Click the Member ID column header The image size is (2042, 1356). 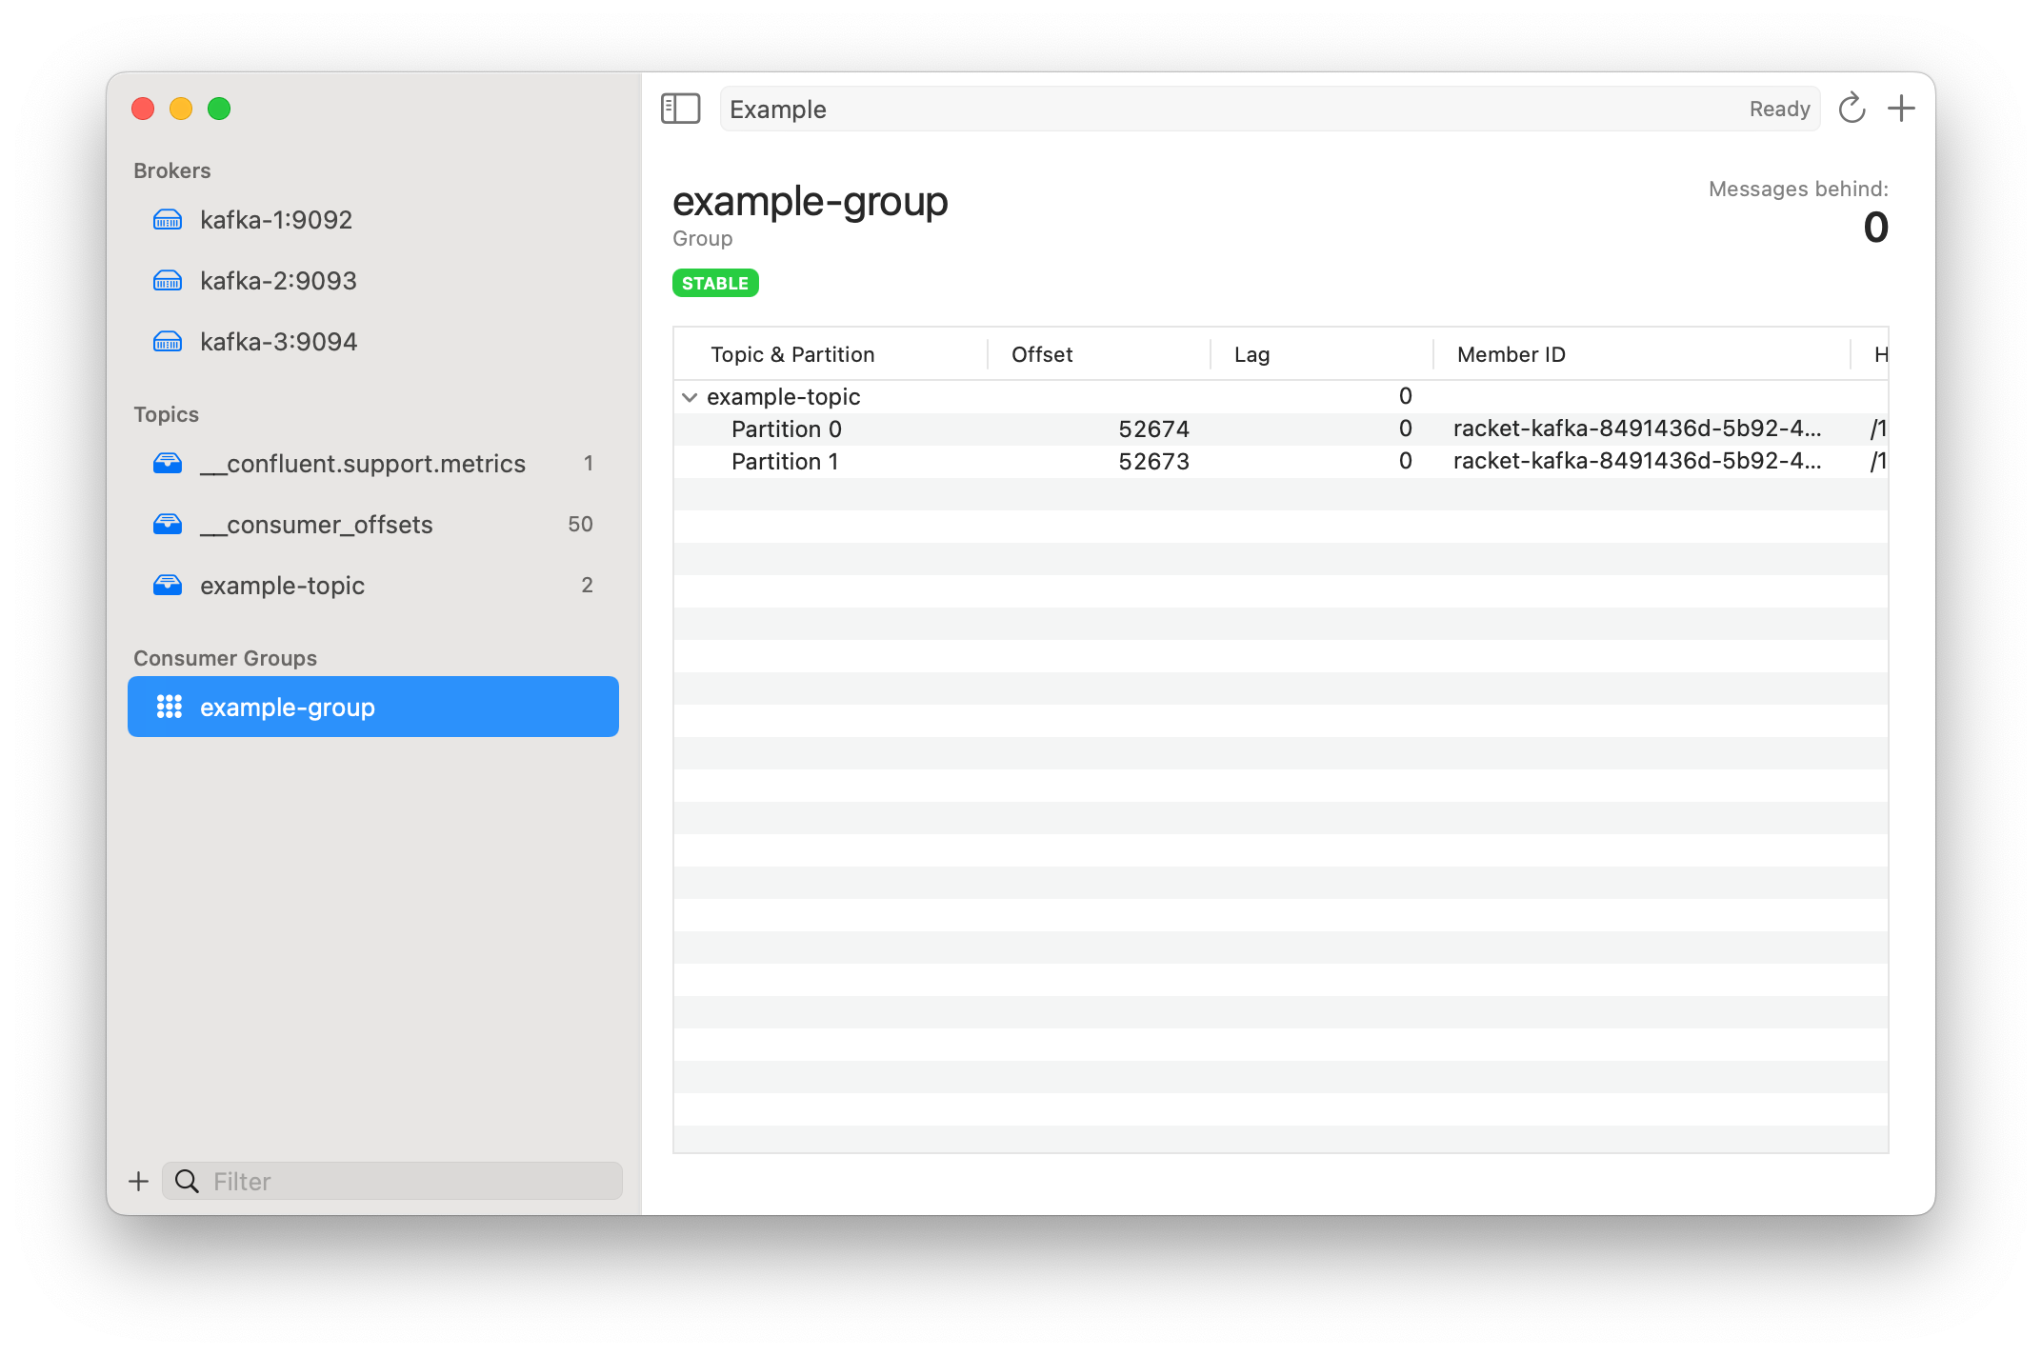(x=1641, y=354)
